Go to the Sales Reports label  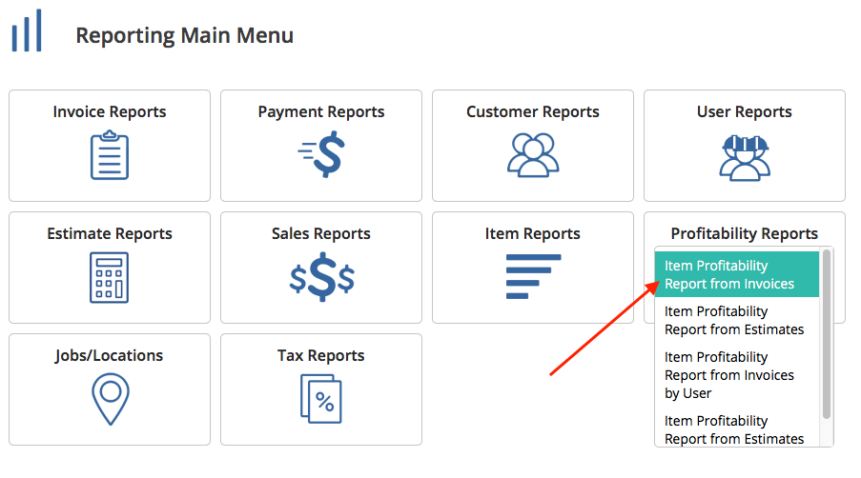point(321,233)
